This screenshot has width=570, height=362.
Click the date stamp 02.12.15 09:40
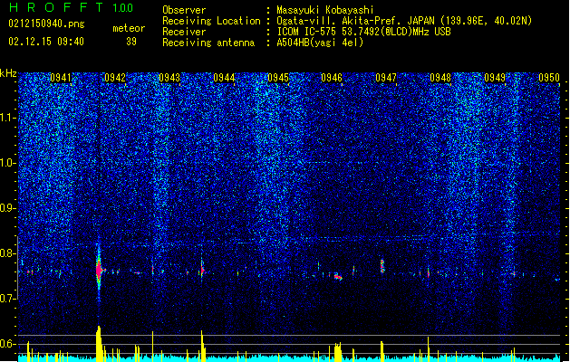click(46, 42)
